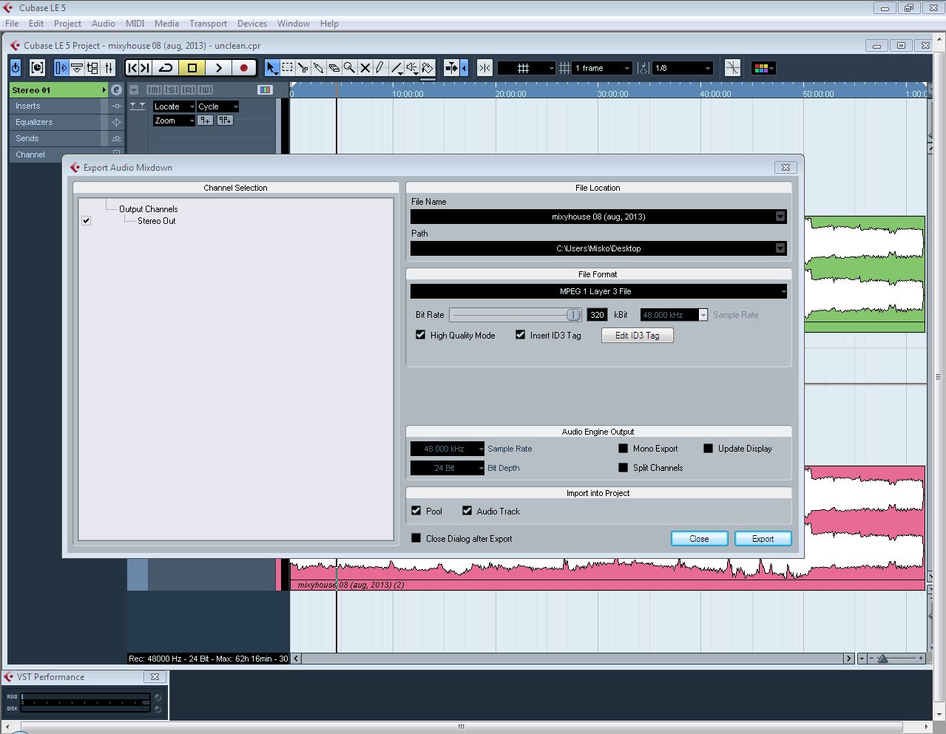
Task: Enable Close Dialog after Export
Action: 416,538
